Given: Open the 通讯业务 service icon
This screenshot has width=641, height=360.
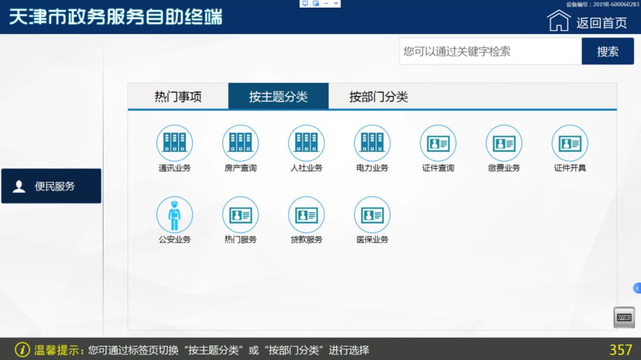Looking at the screenshot, I should coord(174,143).
